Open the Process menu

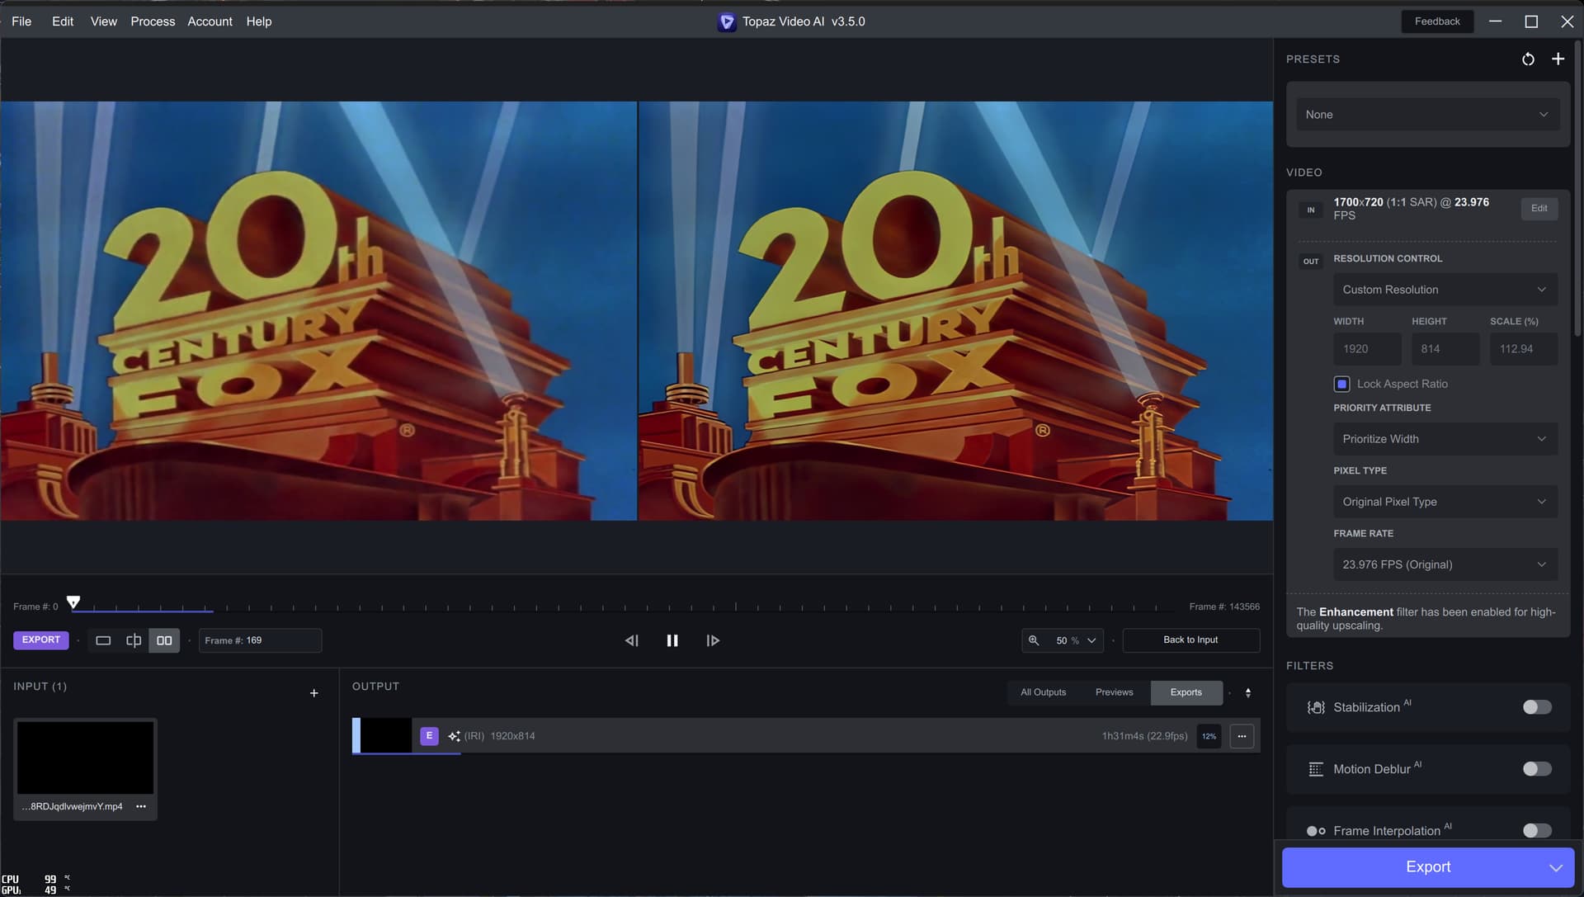(153, 21)
